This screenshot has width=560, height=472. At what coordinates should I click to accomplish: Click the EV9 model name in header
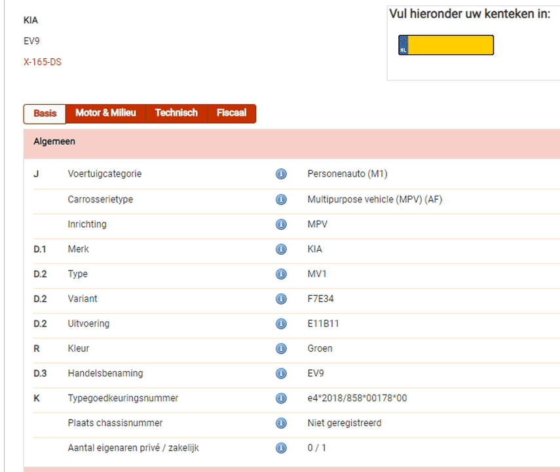click(32, 41)
